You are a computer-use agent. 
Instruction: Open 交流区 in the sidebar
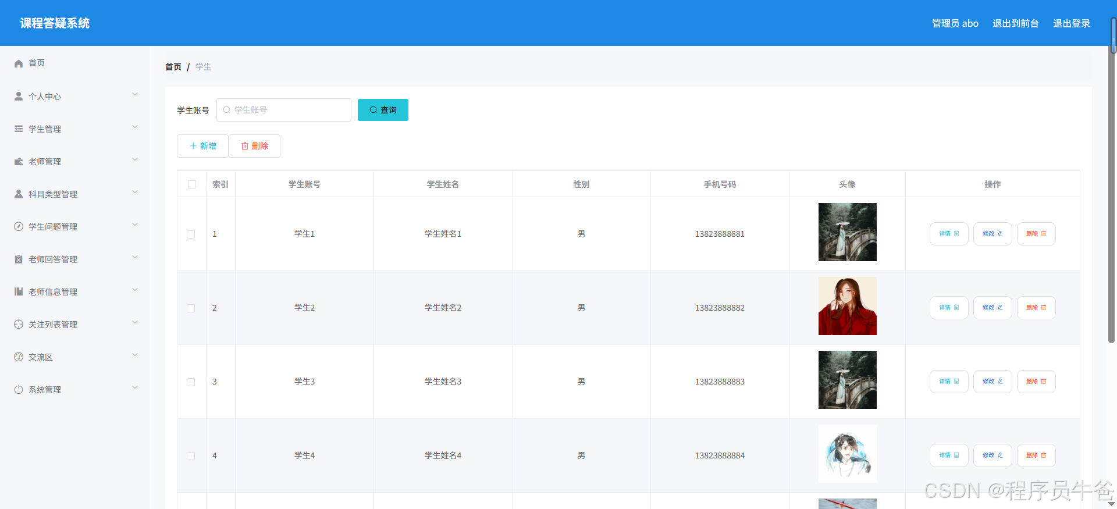[74, 357]
